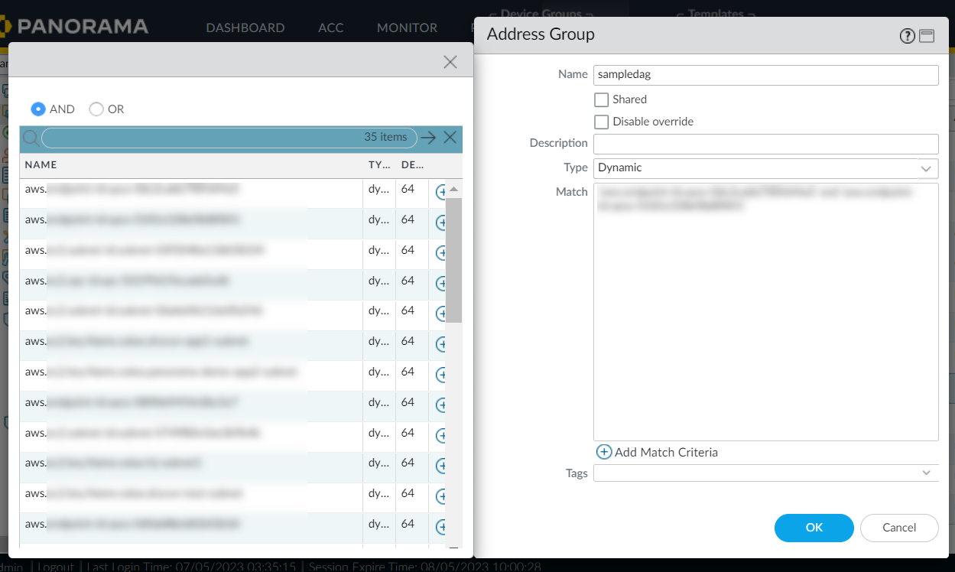Open the DASHBOARD tab
The image size is (955, 572).
tap(245, 28)
